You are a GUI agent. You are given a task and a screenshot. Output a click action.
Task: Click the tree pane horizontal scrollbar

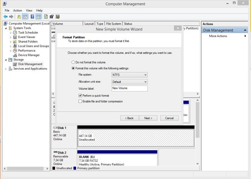pos(25,169)
